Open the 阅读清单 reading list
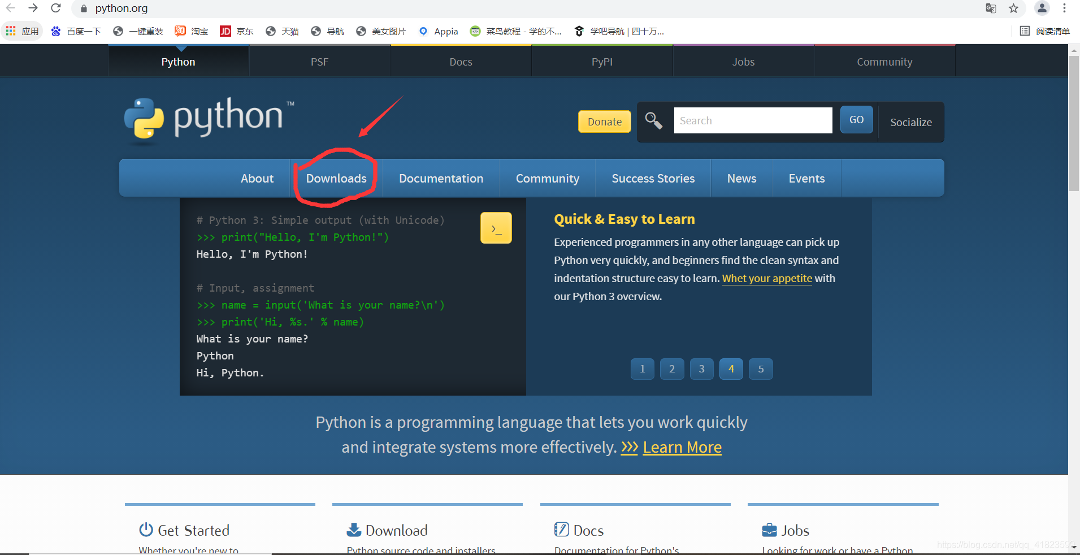 tap(1044, 31)
